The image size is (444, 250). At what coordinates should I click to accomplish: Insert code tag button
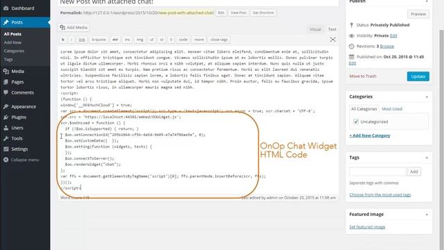[183, 40]
